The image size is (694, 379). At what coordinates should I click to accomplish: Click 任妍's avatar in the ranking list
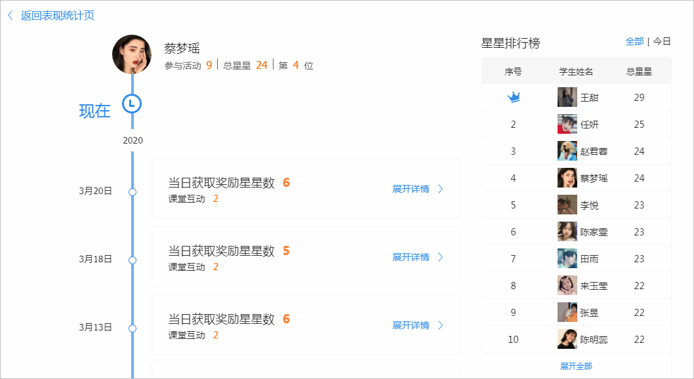click(567, 125)
